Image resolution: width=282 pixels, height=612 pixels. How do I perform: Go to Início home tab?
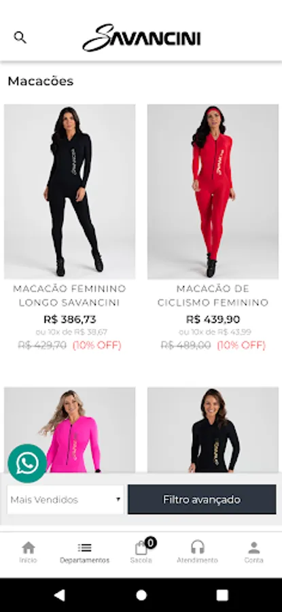[x=28, y=552]
